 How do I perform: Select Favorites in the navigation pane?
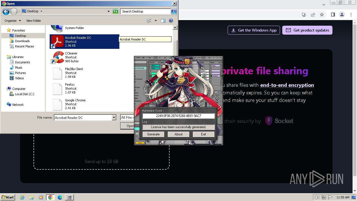(18, 30)
